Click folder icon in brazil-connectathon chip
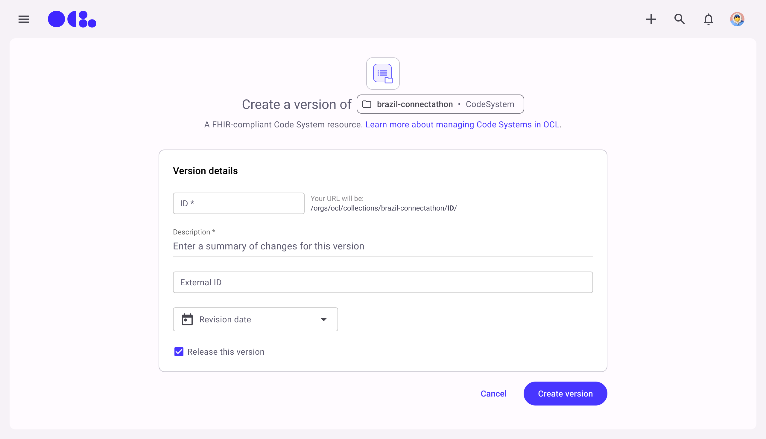This screenshot has height=439, width=766. point(367,104)
